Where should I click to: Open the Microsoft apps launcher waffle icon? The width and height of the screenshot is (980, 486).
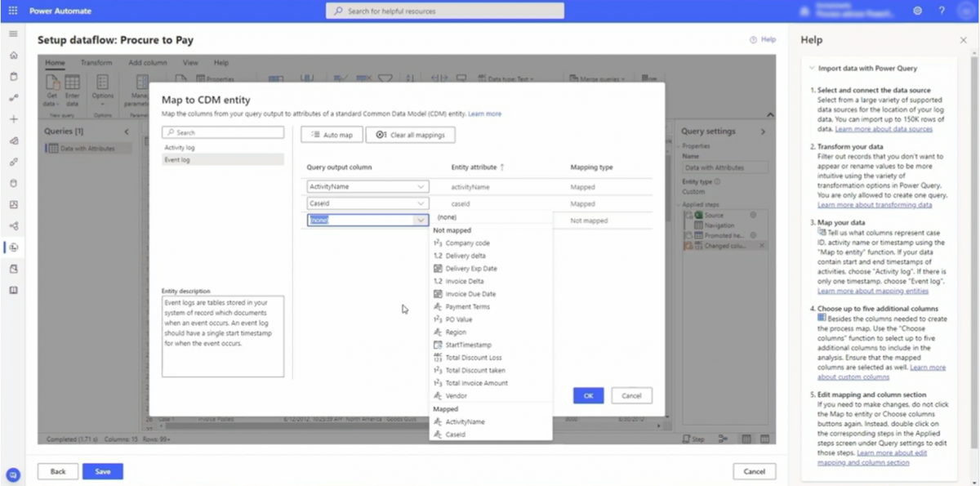click(11, 11)
